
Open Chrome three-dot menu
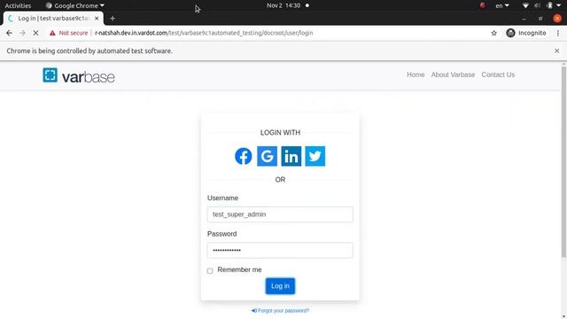[558, 33]
